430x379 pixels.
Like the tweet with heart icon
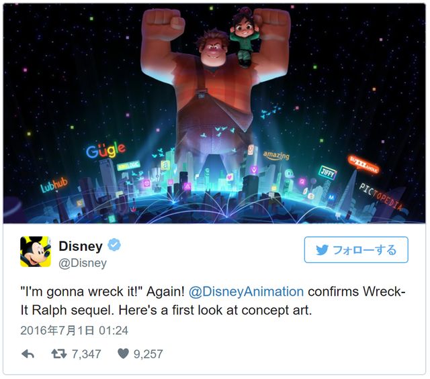coord(123,354)
